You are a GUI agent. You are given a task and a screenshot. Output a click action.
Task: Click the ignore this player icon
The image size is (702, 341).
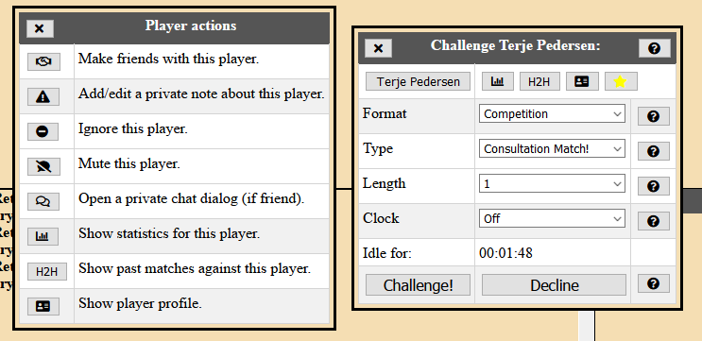coord(43,131)
